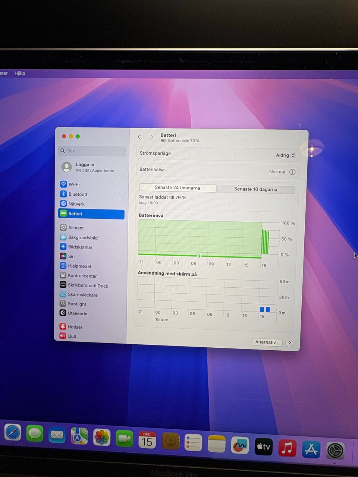Open the Strömsparläge Aldrig dropdown
The width and height of the screenshot is (358, 477).
(x=286, y=155)
